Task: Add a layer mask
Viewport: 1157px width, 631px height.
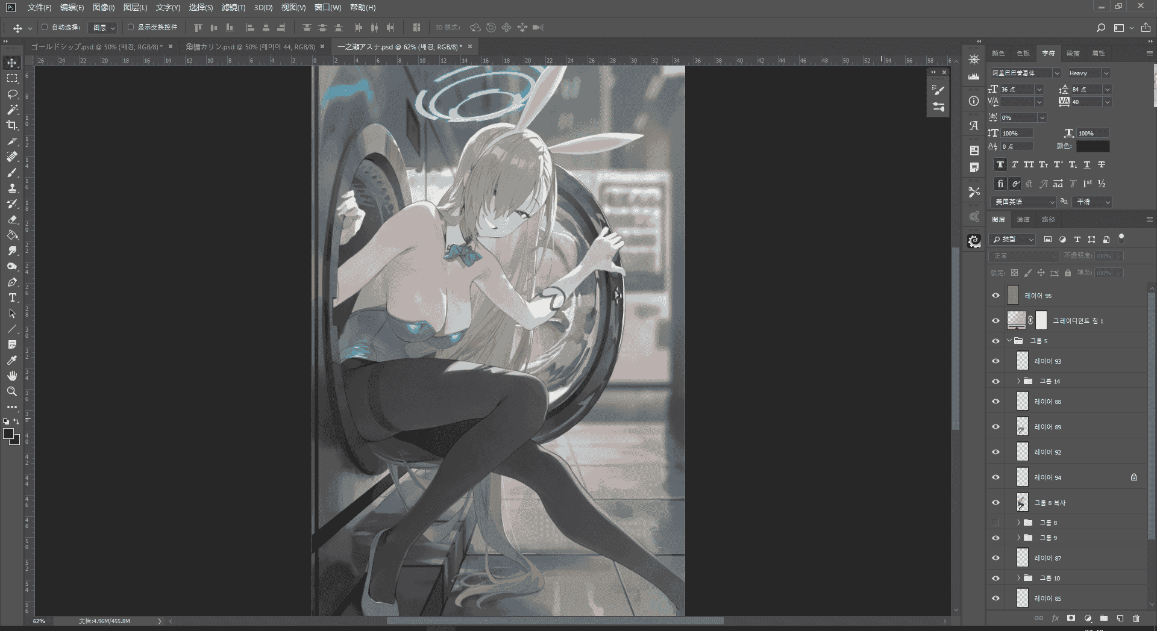Action: (1071, 618)
